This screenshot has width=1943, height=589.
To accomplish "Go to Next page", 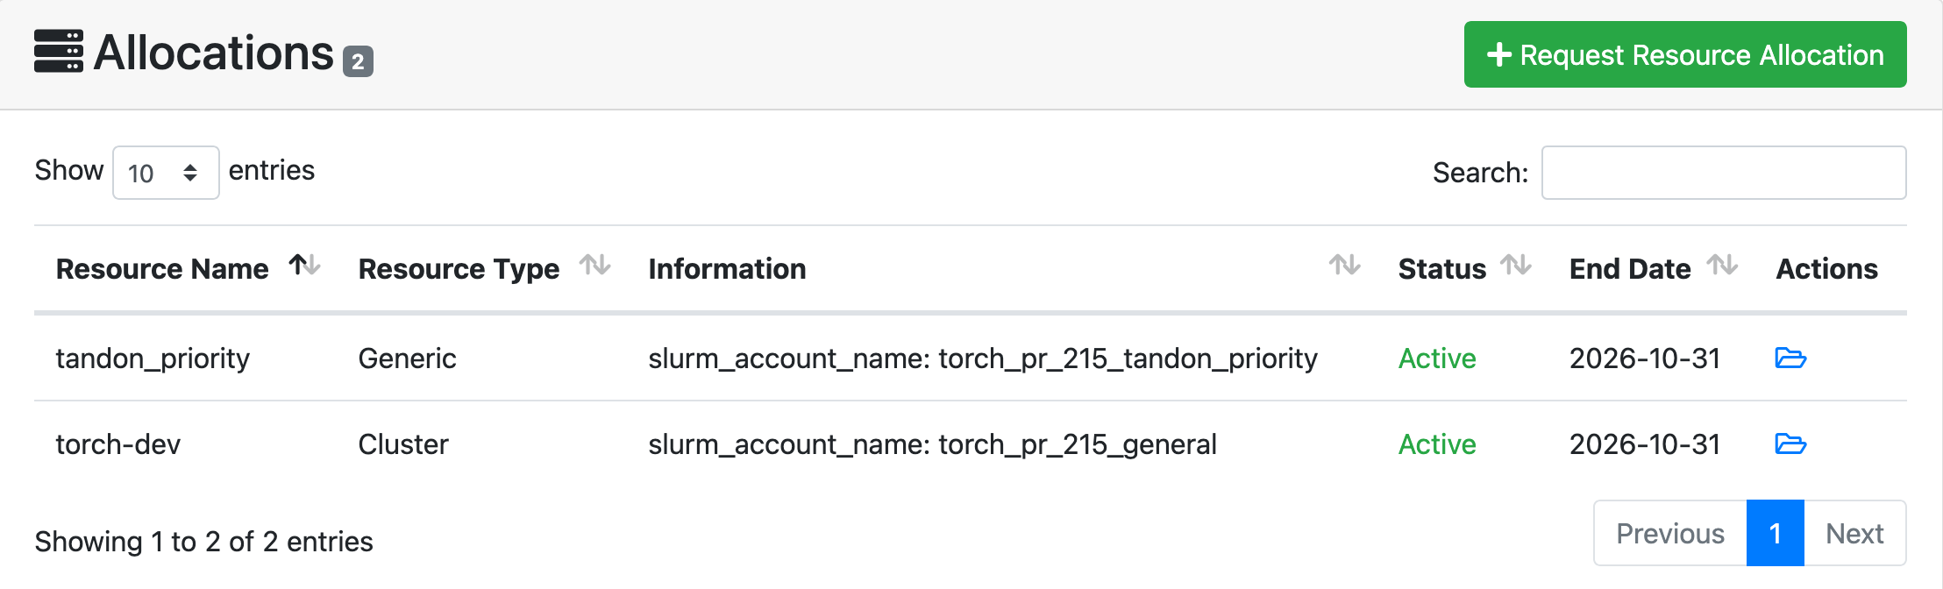I will (x=1854, y=534).
